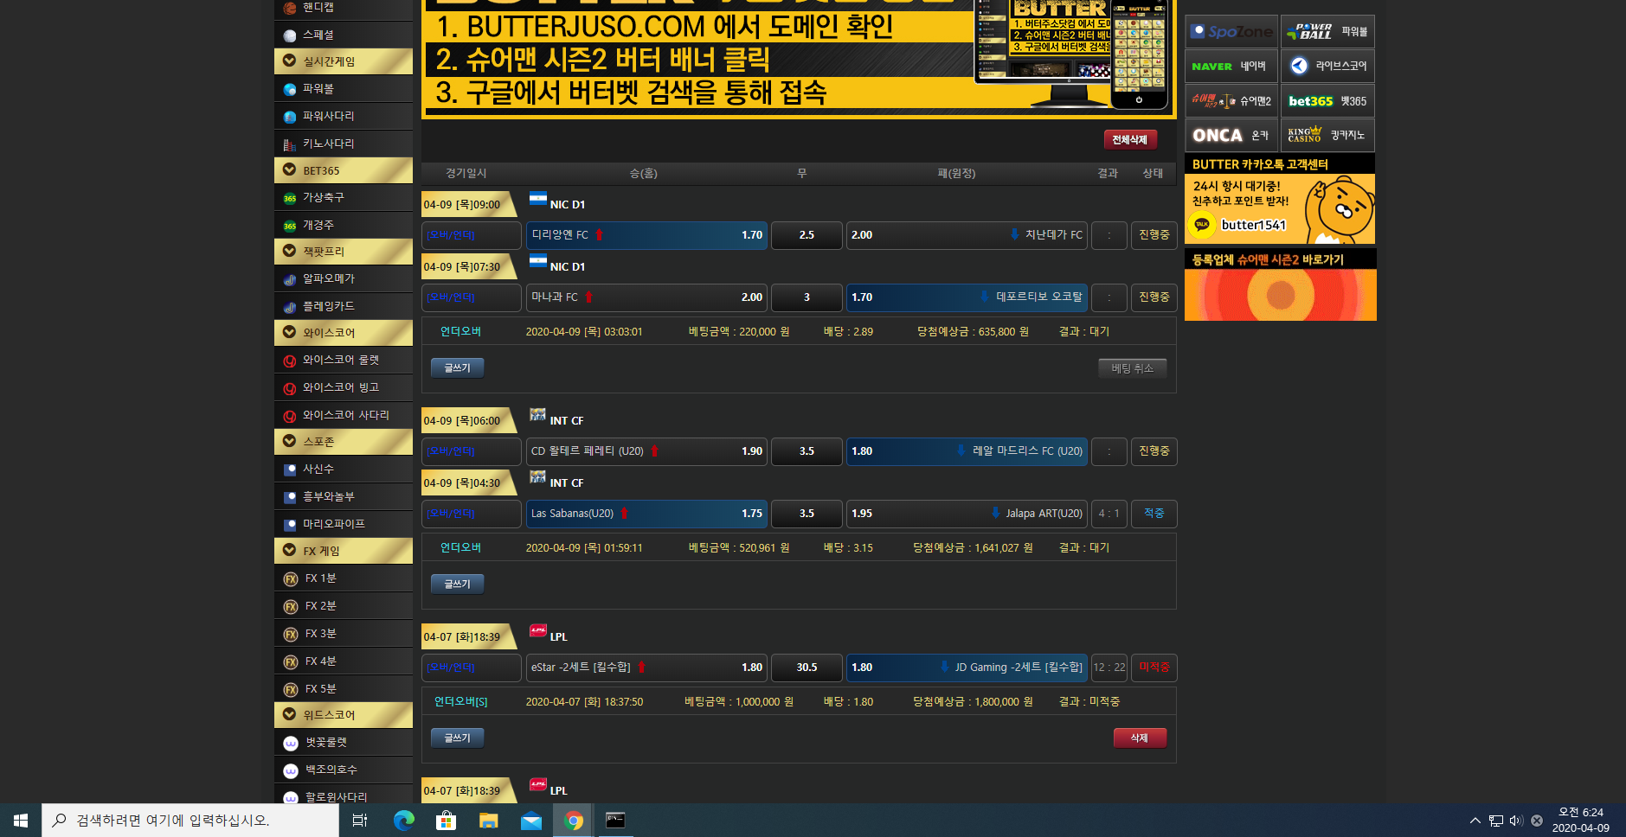
Task: Open Task View in the taskbar
Action: pos(360,821)
